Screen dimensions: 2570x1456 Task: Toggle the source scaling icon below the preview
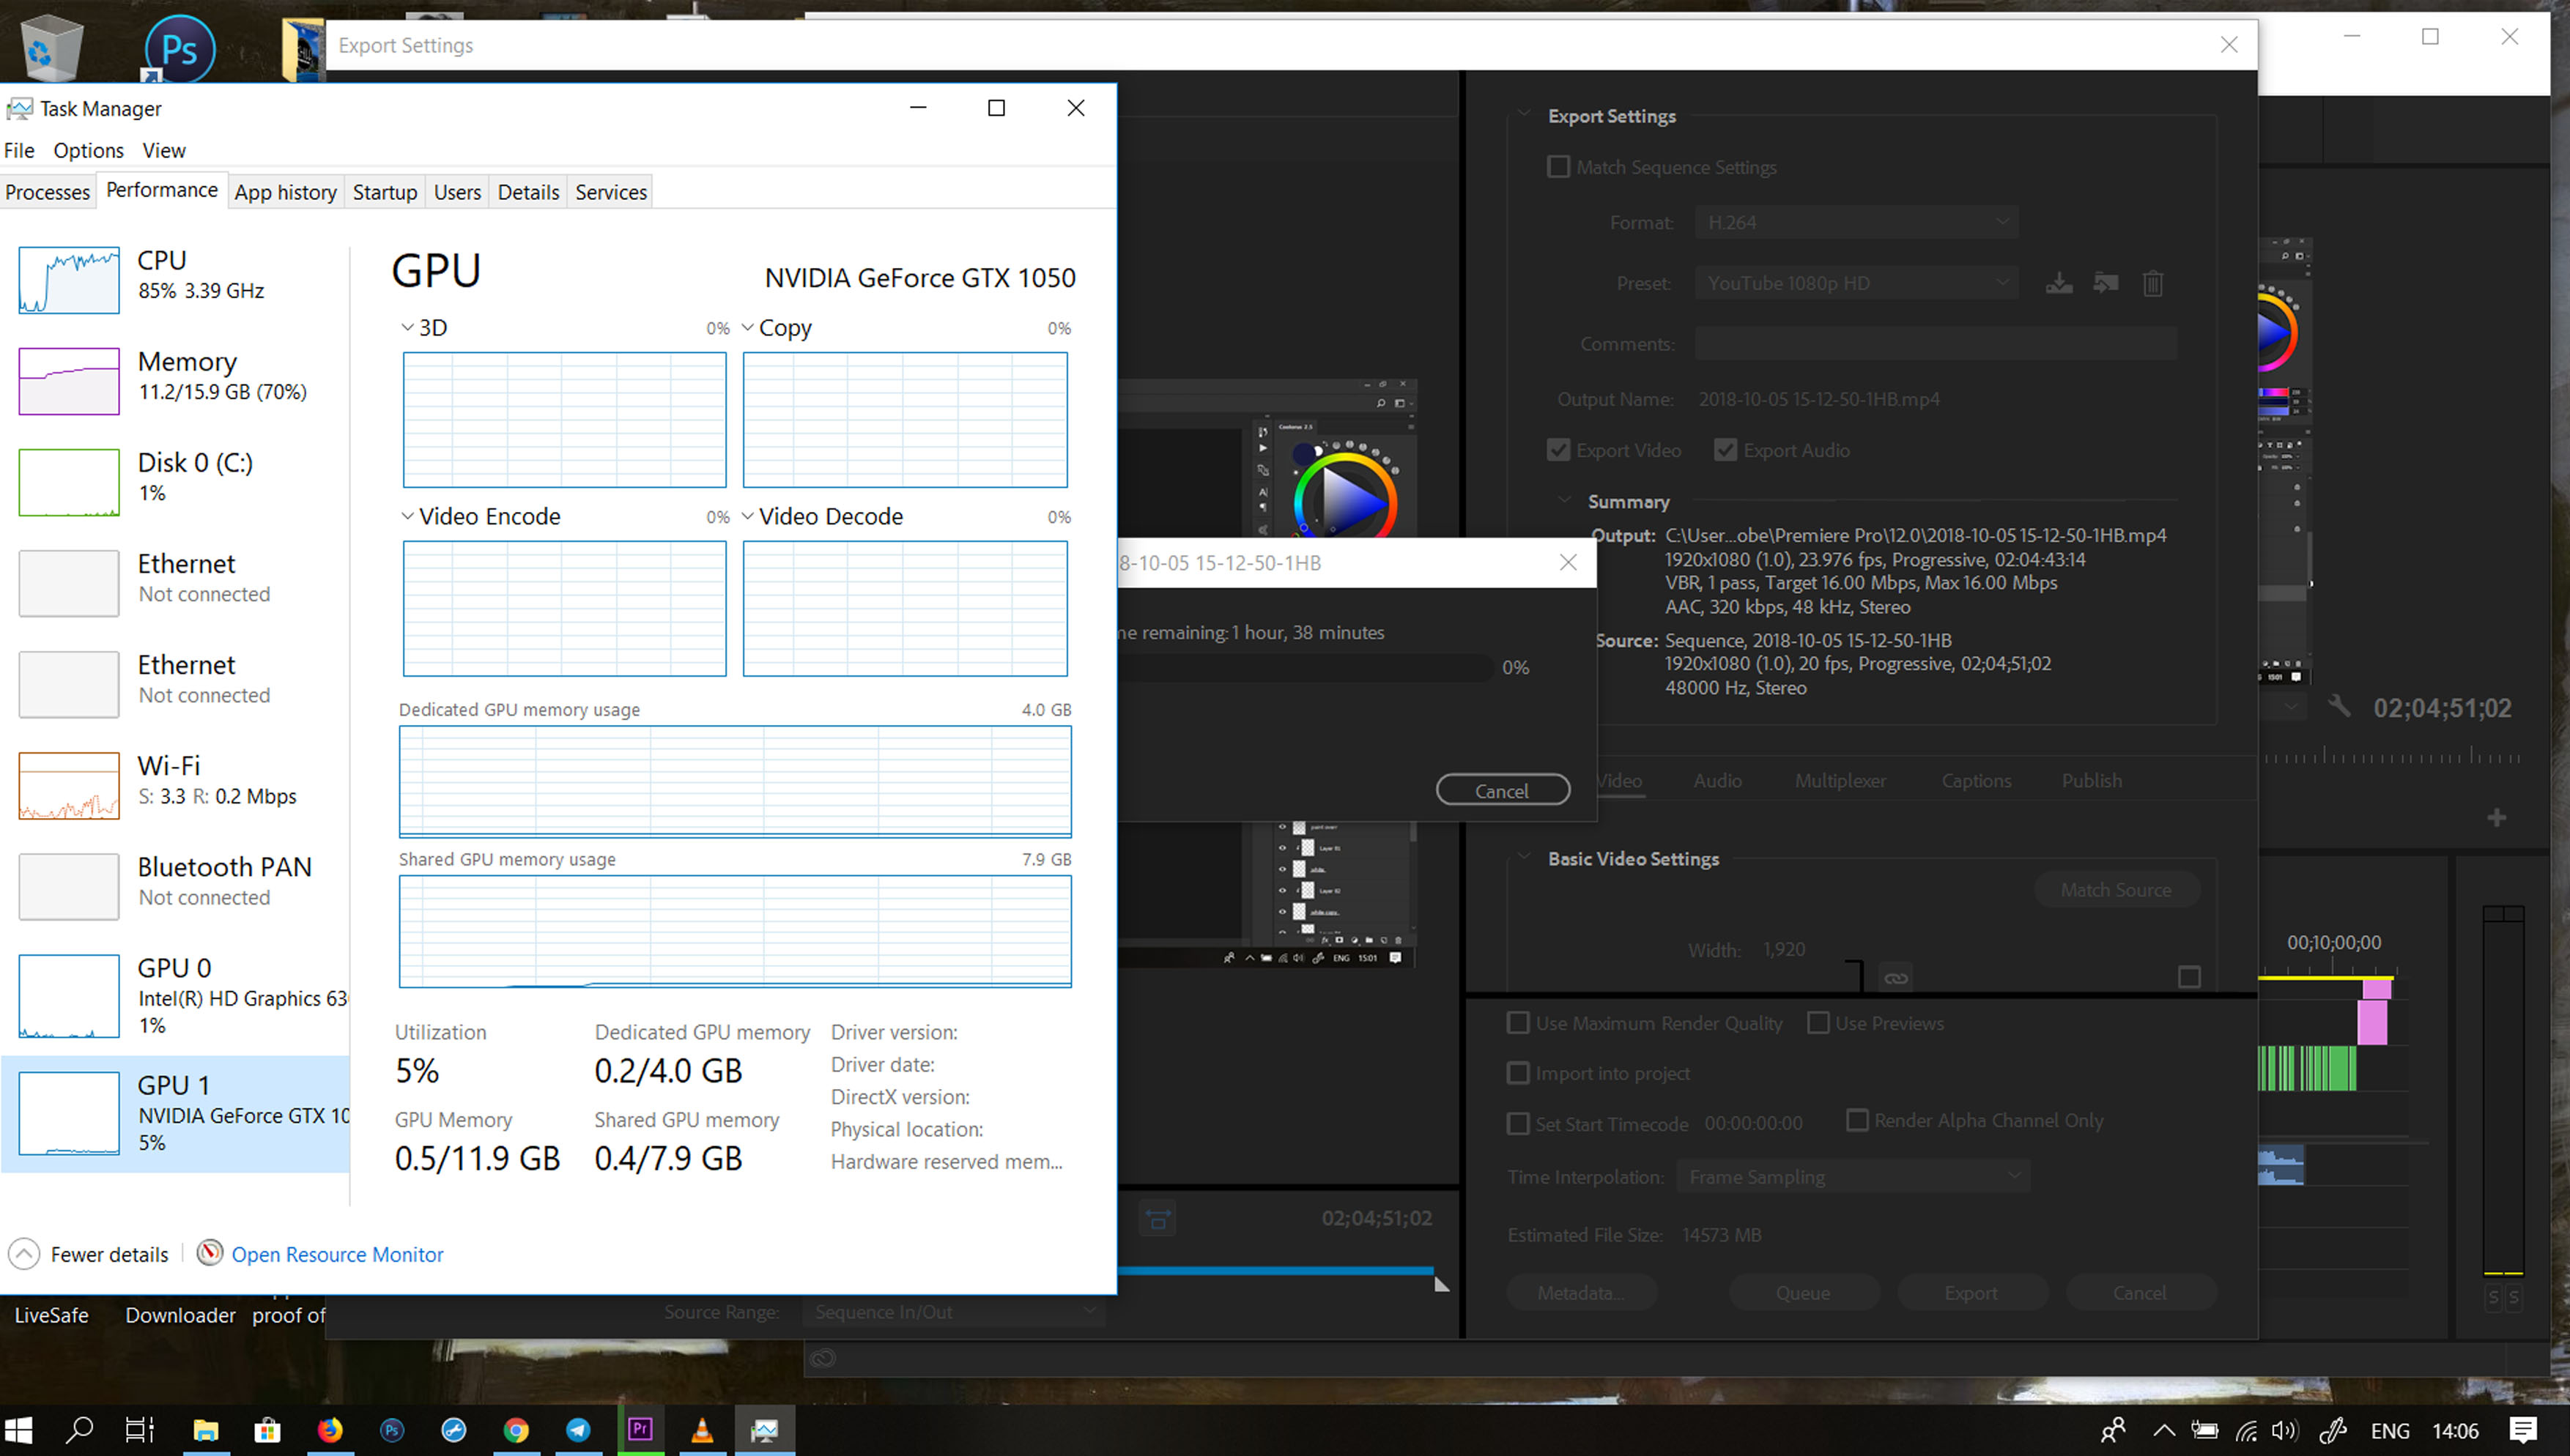click(1157, 1219)
